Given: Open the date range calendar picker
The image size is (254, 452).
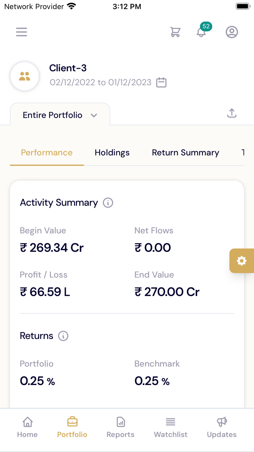Looking at the screenshot, I should pyautogui.click(x=161, y=82).
